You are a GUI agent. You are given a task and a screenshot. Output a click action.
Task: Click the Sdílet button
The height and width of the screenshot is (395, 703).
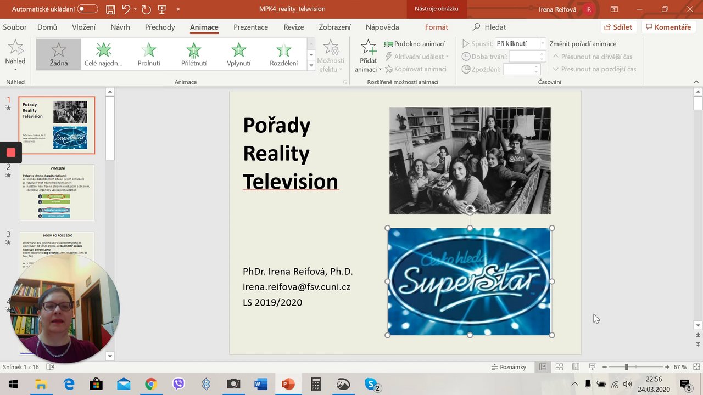pyautogui.click(x=618, y=27)
